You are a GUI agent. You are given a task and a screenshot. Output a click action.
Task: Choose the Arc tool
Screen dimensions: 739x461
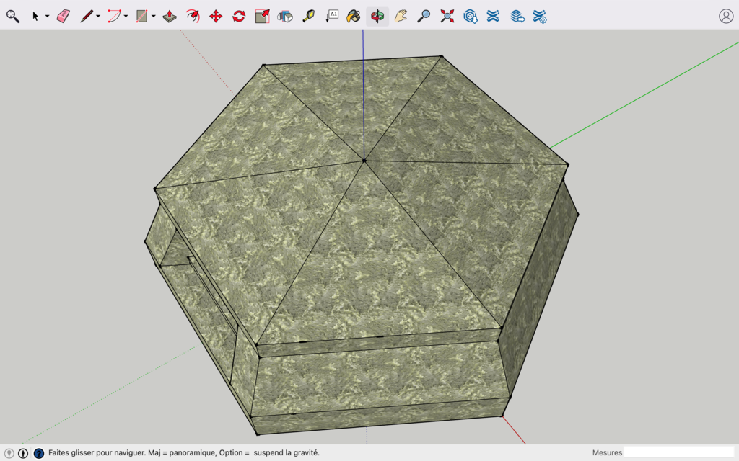[115, 14]
